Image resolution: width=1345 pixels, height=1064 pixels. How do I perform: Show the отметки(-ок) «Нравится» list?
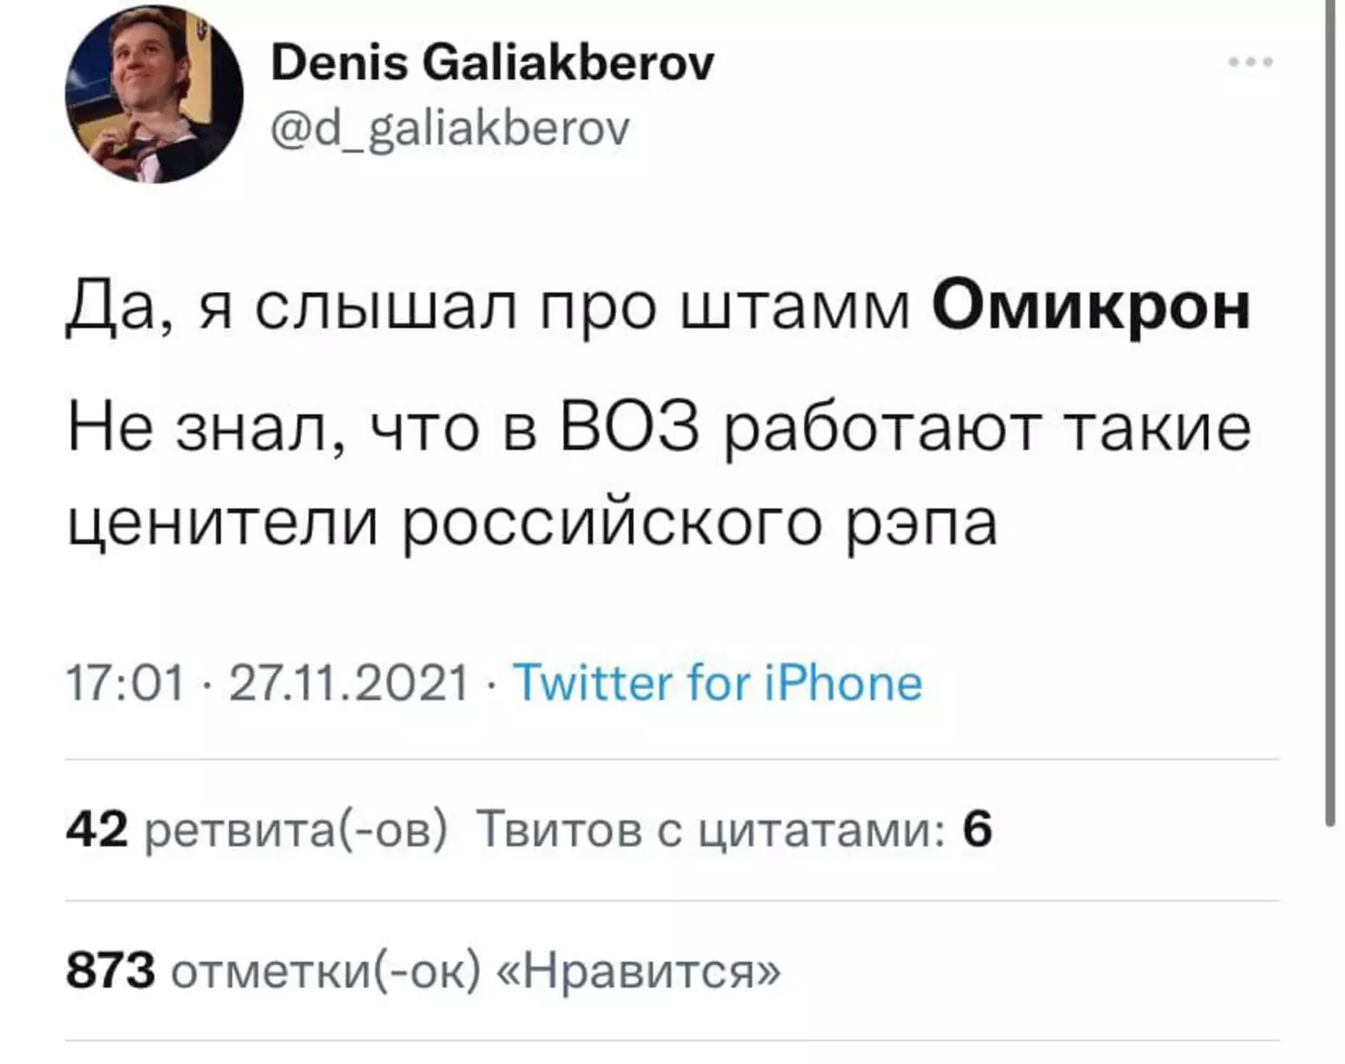point(476,971)
